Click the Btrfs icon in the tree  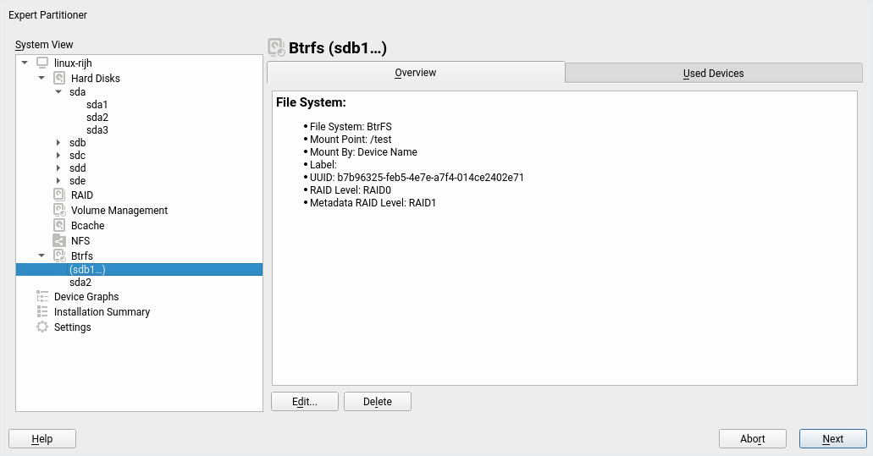point(59,255)
